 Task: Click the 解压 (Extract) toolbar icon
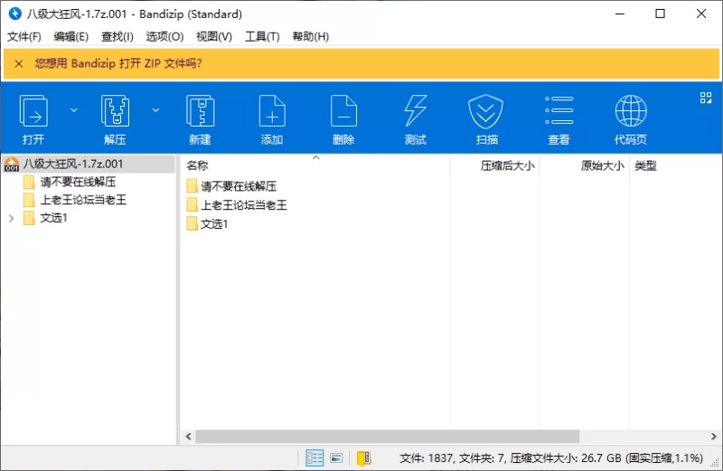pyautogui.click(x=115, y=112)
